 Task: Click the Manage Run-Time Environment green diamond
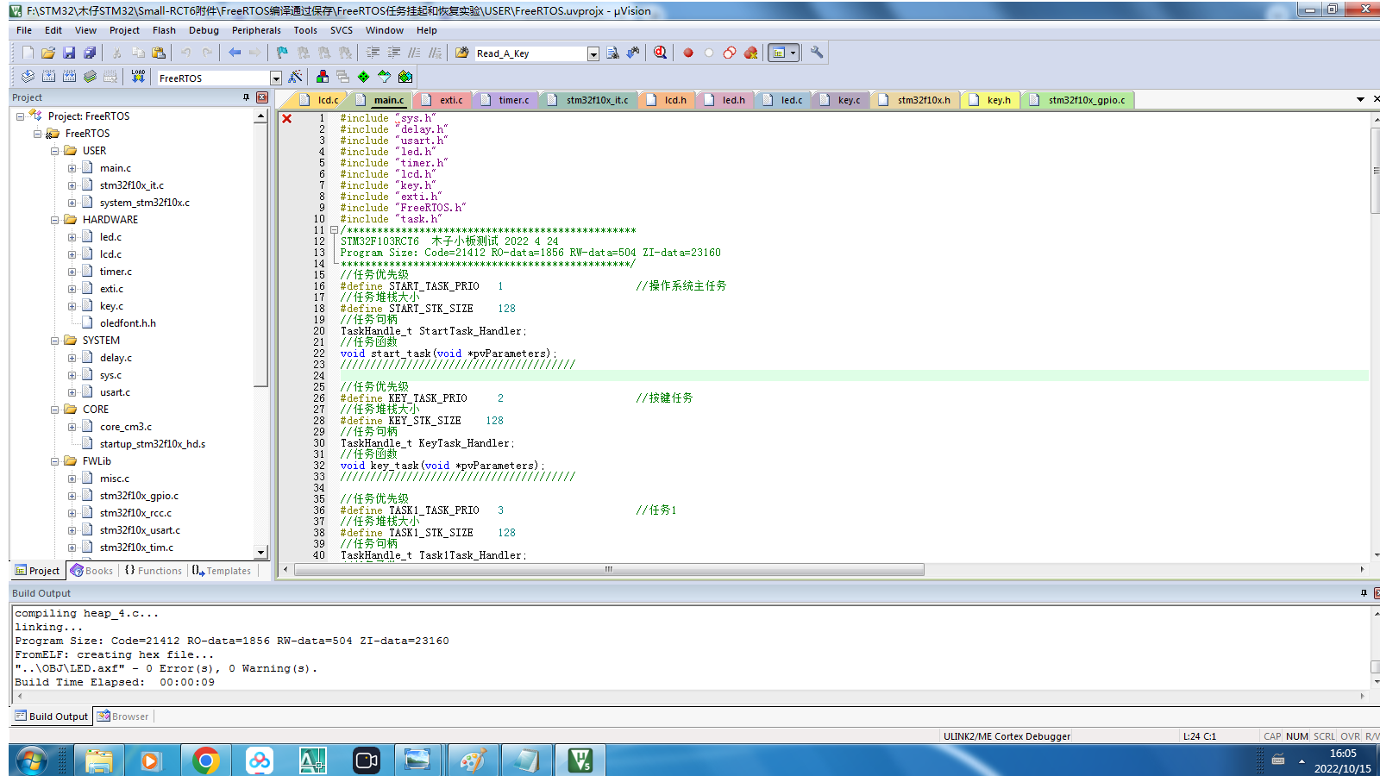[x=364, y=77]
